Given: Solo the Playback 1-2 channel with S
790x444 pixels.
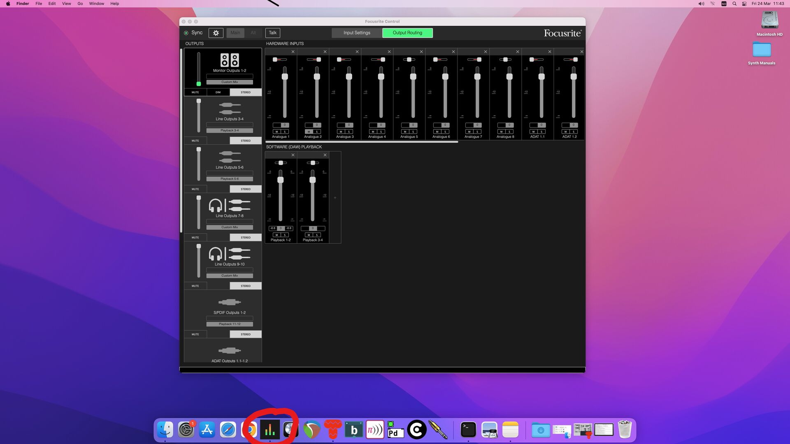Looking at the screenshot, I should (x=285, y=235).
